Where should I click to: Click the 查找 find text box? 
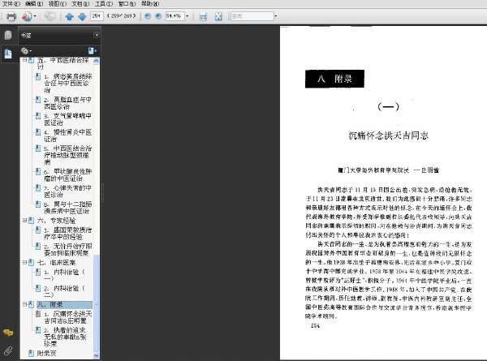coord(252,16)
